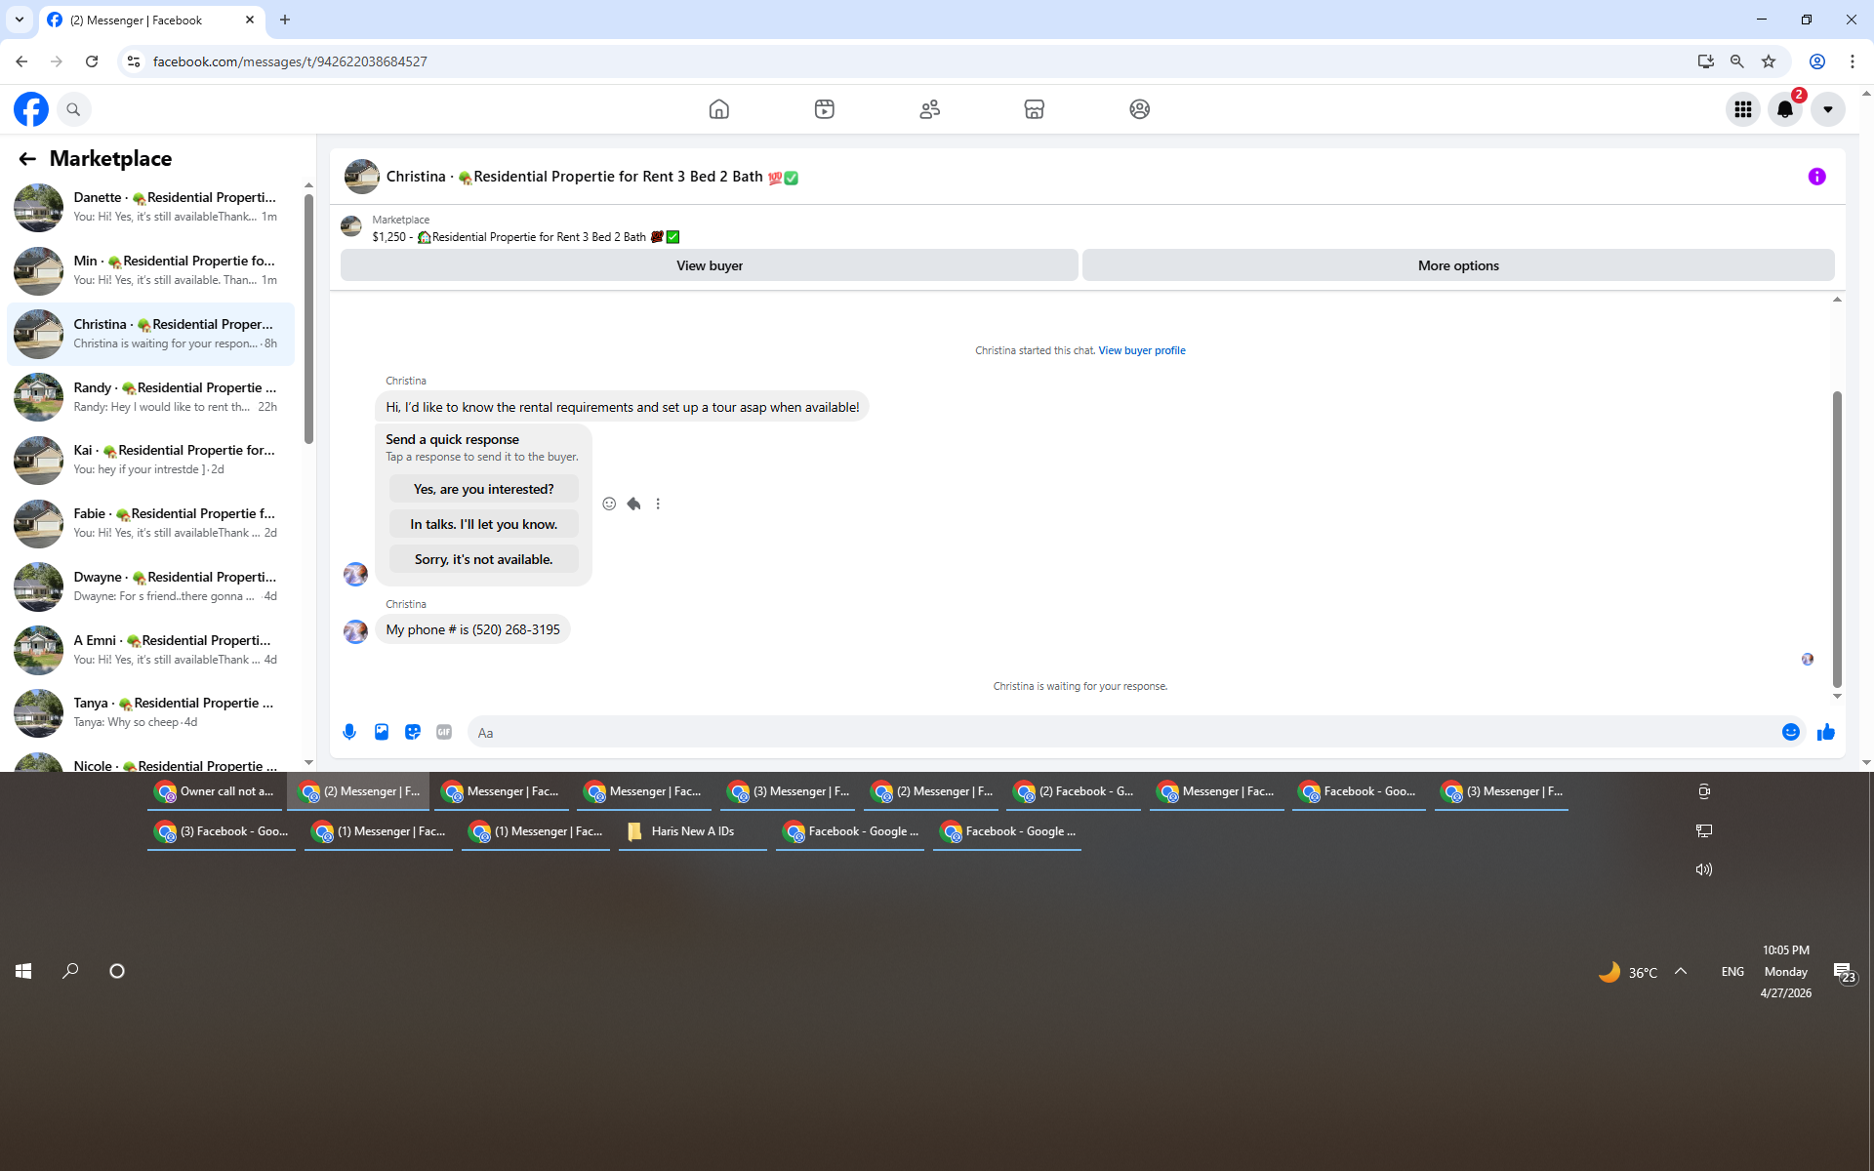Open the View buyer profile link
The height and width of the screenshot is (1171, 1874).
tap(1142, 350)
